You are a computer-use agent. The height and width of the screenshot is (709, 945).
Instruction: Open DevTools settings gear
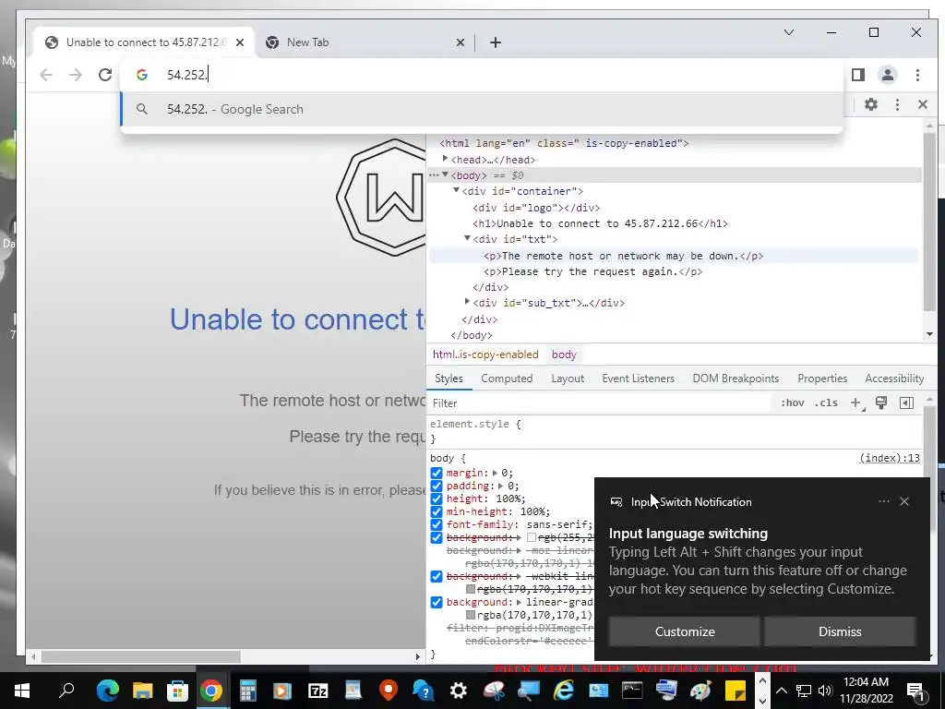[871, 104]
